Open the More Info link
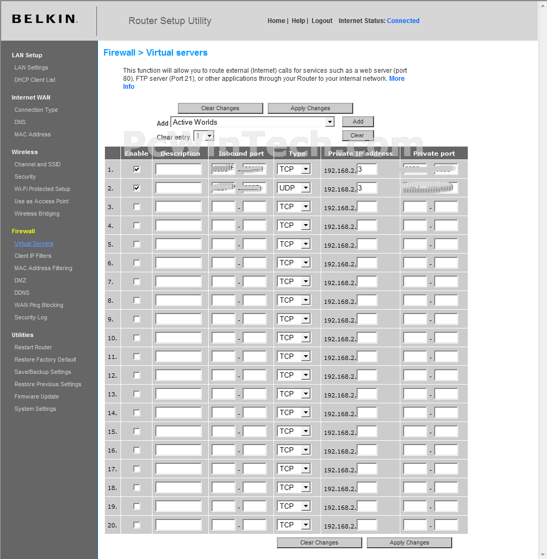 tap(397, 79)
